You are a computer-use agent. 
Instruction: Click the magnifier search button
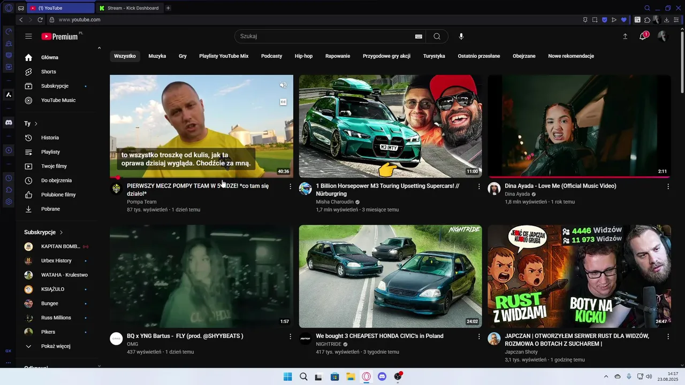click(437, 36)
